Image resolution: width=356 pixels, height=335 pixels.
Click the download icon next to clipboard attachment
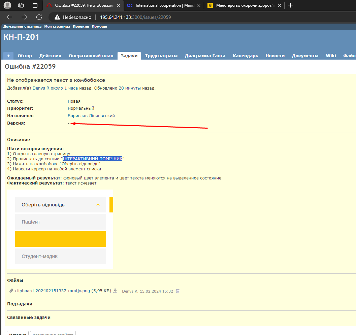[x=115, y=291]
